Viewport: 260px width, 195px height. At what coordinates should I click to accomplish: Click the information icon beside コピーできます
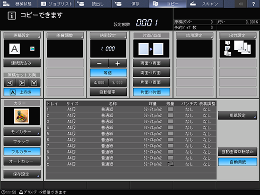tap(12, 16)
